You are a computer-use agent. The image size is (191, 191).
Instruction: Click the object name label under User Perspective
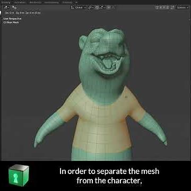click(x=11, y=22)
